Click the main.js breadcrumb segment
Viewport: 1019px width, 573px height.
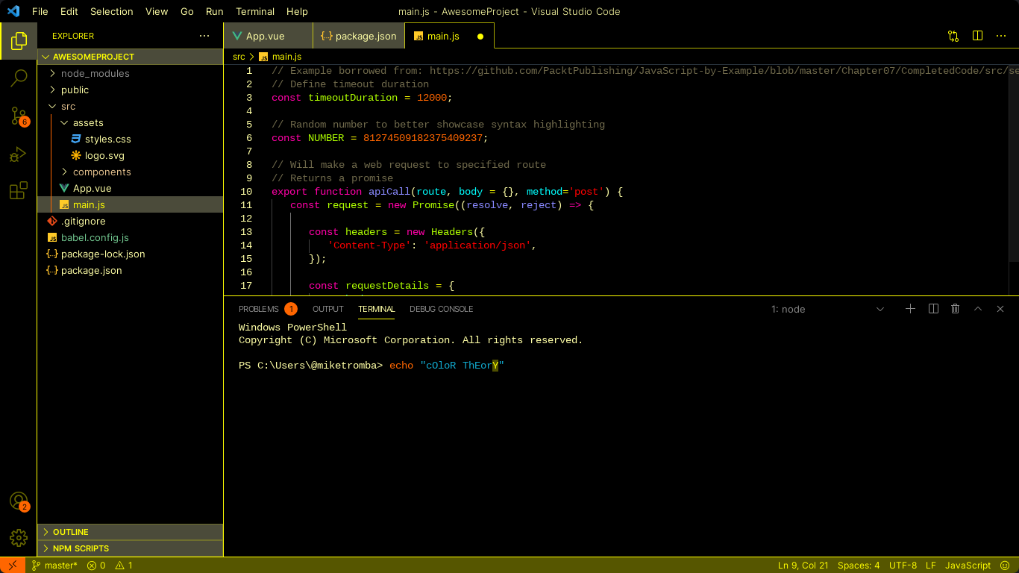(x=280, y=57)
